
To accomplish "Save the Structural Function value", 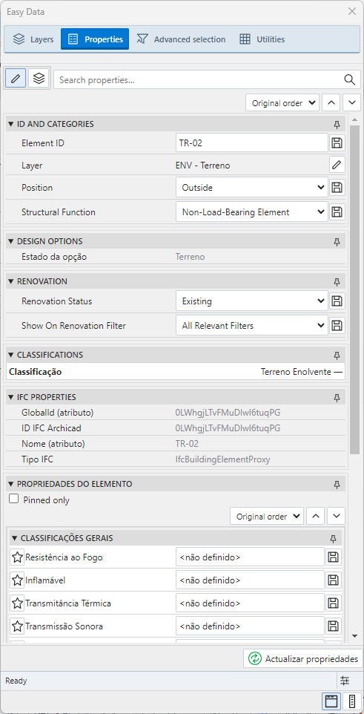I will point(337,212).
